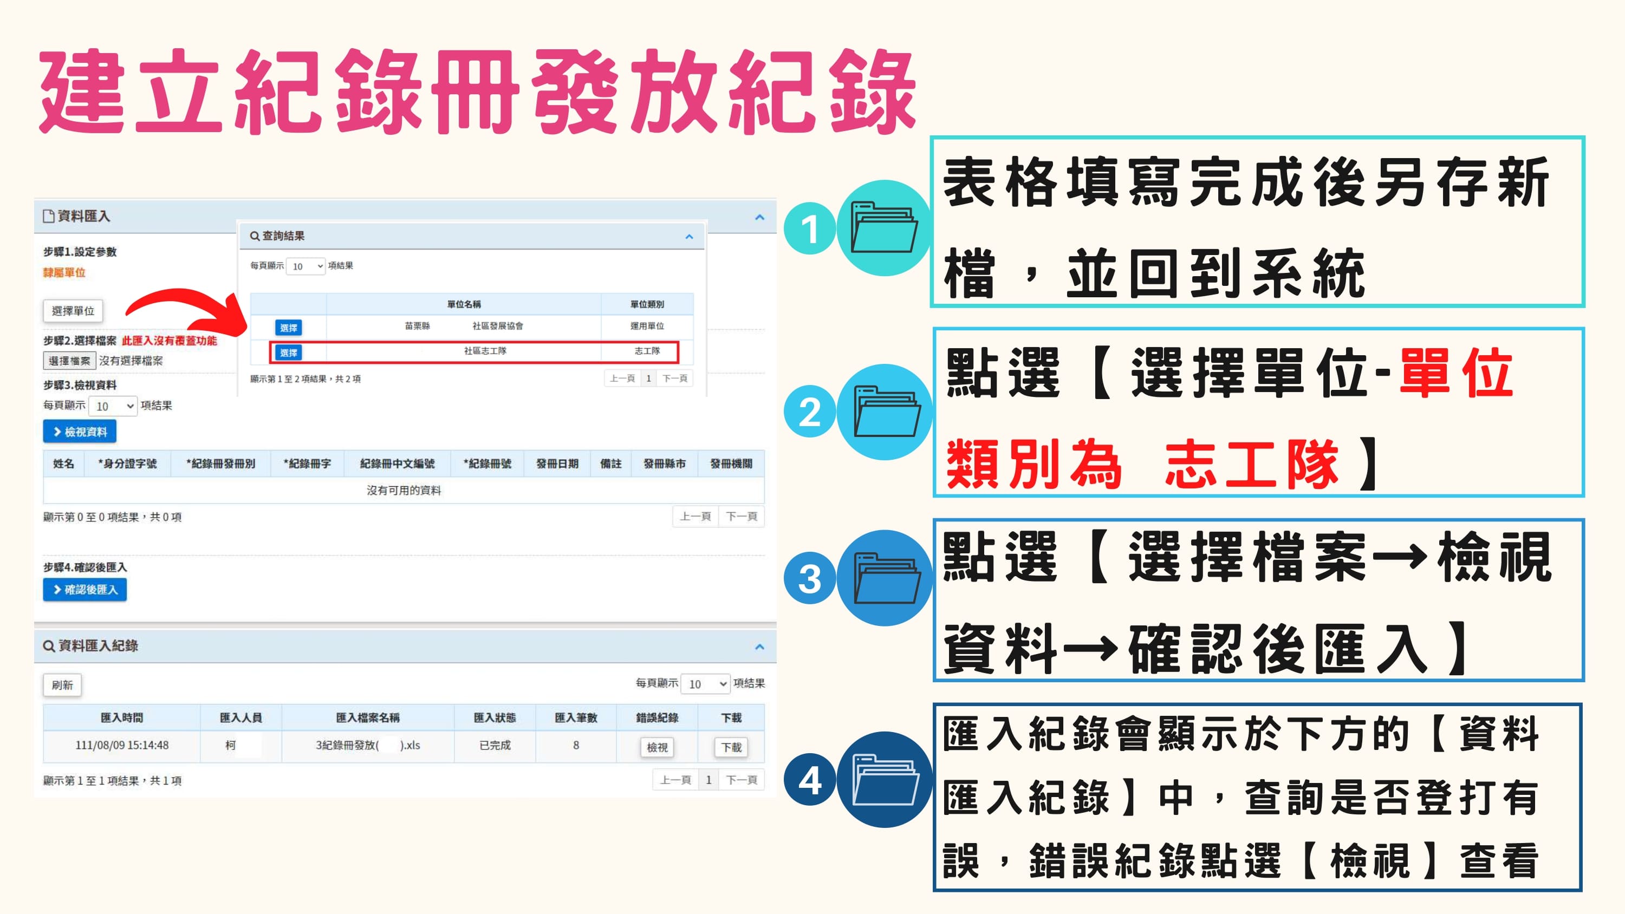Click the 匯入時間 column header

click(122, 718)
